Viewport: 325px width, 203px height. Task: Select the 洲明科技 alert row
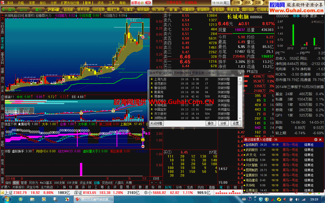193,118
